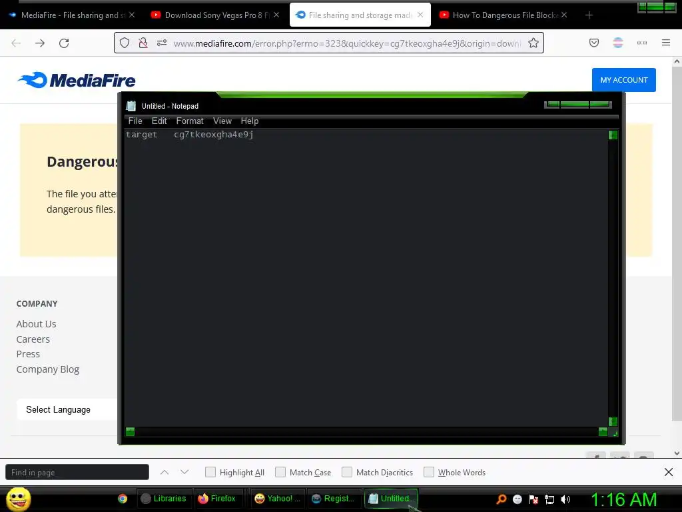682x512 pixels.
Task: Click the Notepad title bar icon
Action: click(131, 106)
